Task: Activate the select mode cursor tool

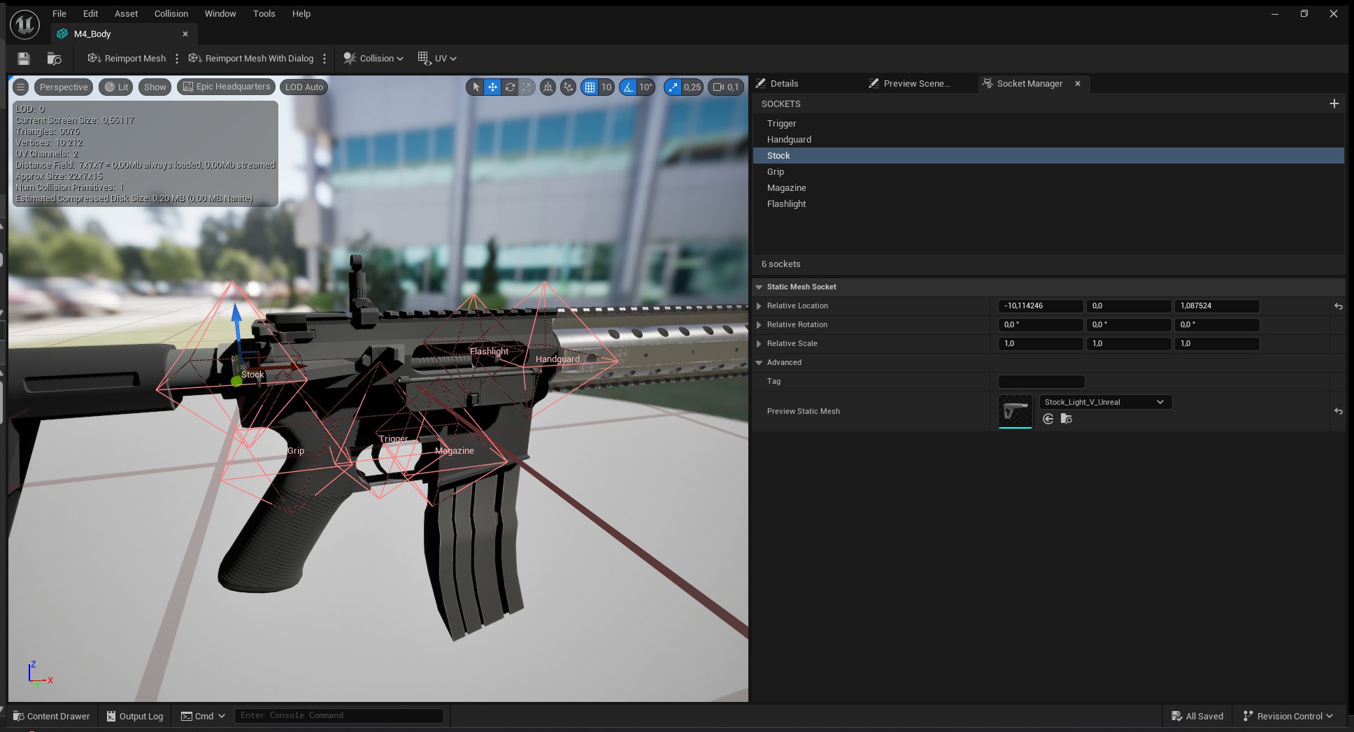Action: 476,87
